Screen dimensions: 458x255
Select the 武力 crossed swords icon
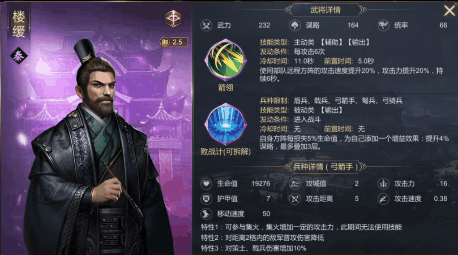pyautogui.click(x=206, y=26)
